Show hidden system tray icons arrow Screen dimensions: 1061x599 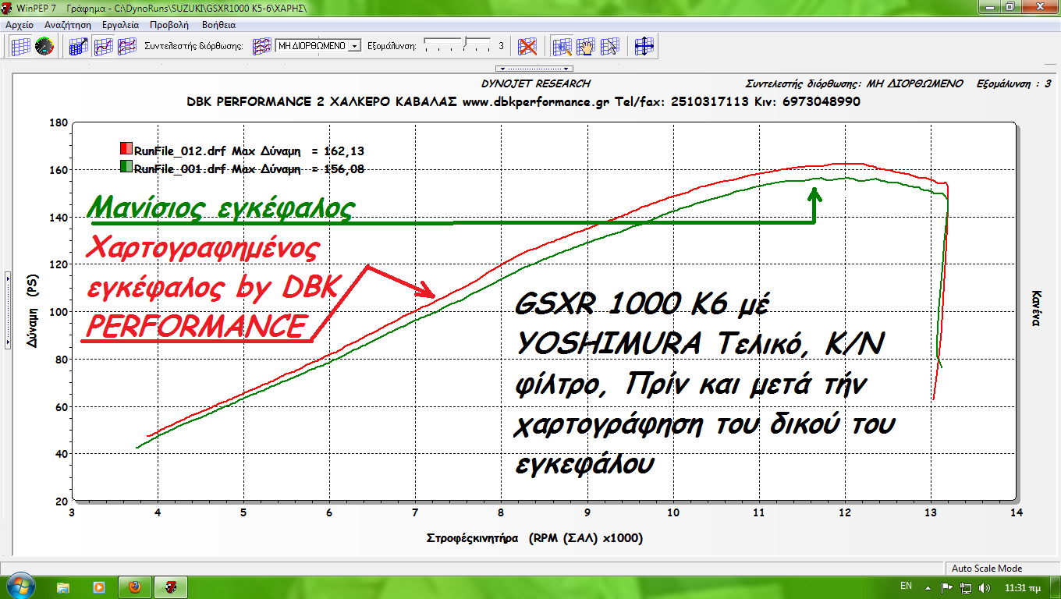point(928,587)
